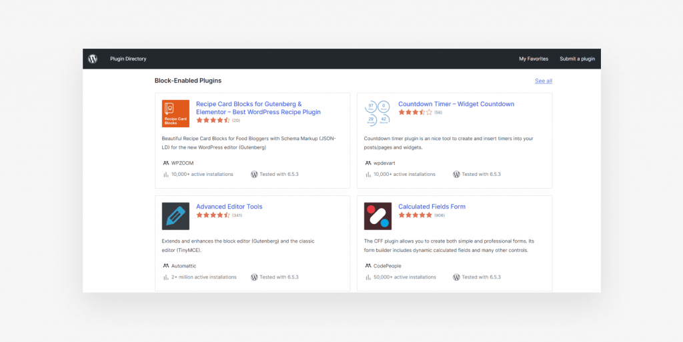This screenshot has width=683, height=342.
Task: Click Recipe Card Blocks star rating
Action: pos(213,120)
